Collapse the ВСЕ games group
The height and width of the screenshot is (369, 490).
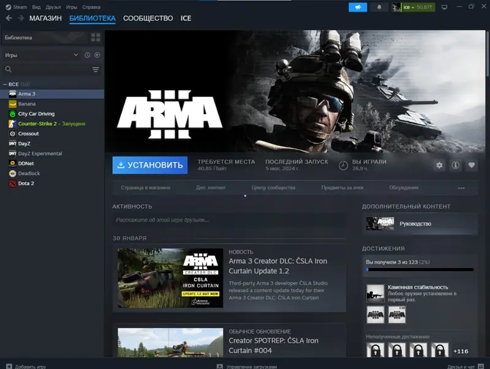5,84
